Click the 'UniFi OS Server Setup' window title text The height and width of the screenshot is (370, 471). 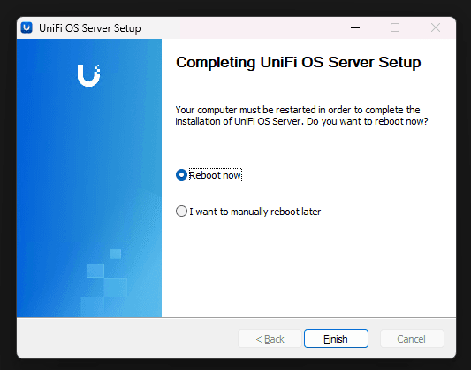[x=90, y=28]
